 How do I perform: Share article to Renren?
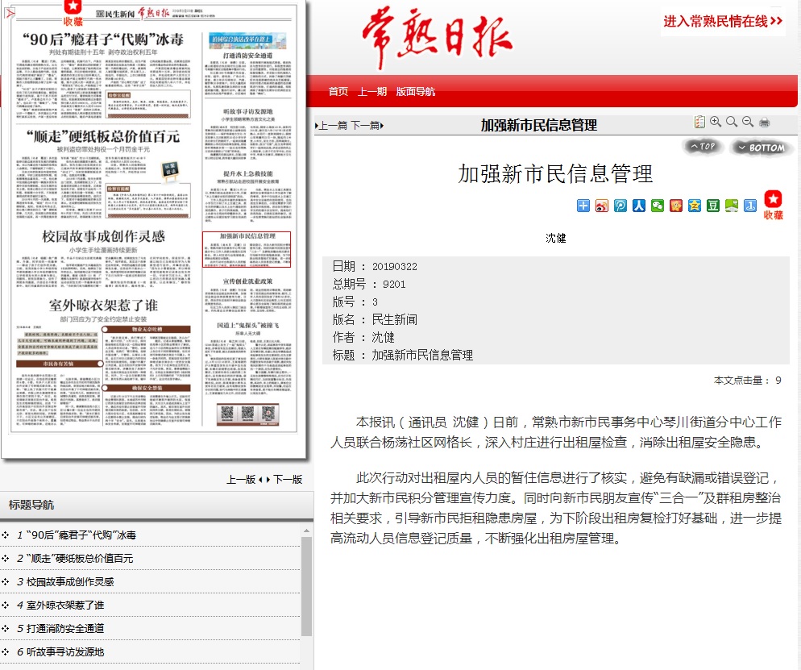pyautogui.click(x=638, y=206)
